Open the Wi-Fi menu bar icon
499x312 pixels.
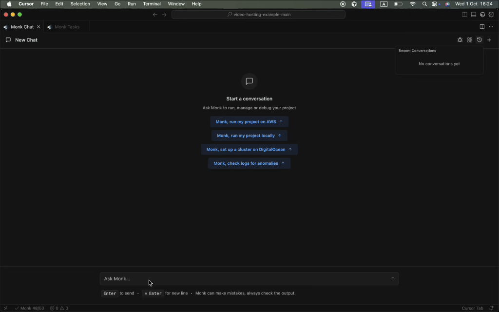click(412, 4)
